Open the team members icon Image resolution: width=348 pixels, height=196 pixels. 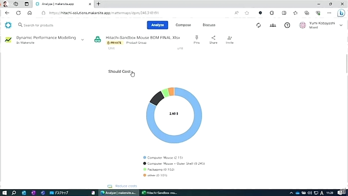273,25
